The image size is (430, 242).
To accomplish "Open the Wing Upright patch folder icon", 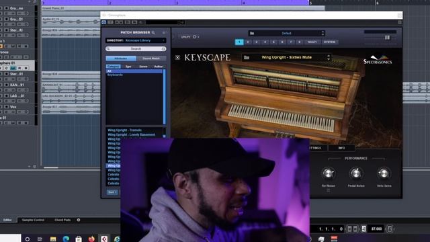I will [247, 57].
